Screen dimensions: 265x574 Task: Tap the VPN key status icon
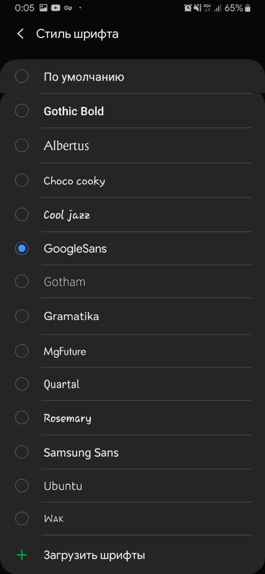point(68,8)
